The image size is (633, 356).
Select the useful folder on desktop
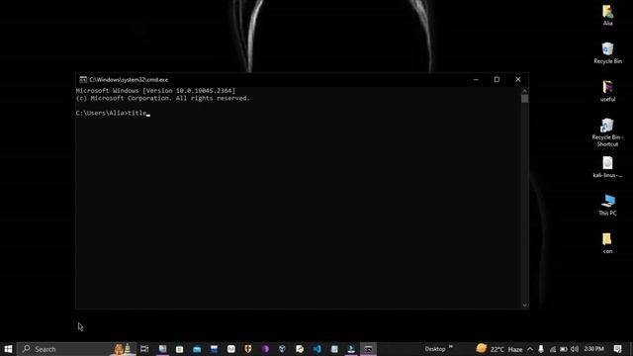(x=607, y=91)
